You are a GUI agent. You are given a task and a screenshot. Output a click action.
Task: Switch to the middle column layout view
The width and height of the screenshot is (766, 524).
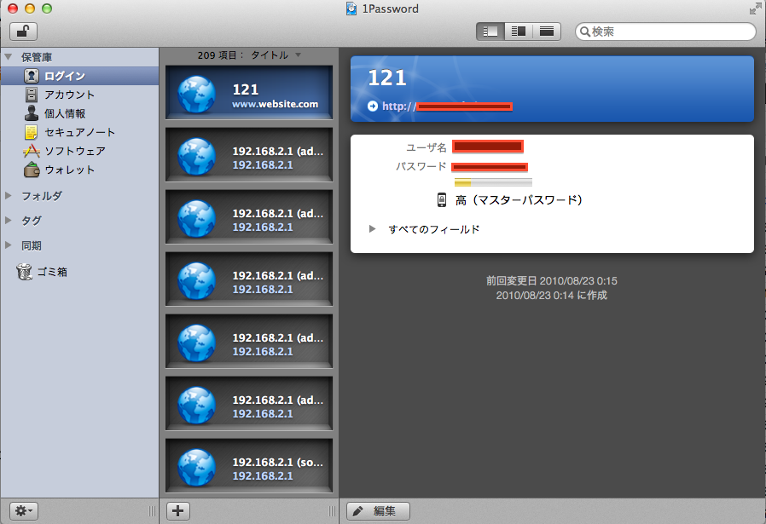click(x=519, y=32)
